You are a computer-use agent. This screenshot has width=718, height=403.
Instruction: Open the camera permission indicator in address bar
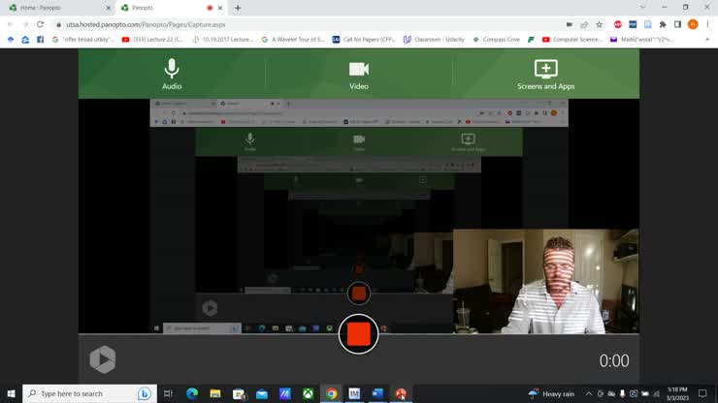570,24
